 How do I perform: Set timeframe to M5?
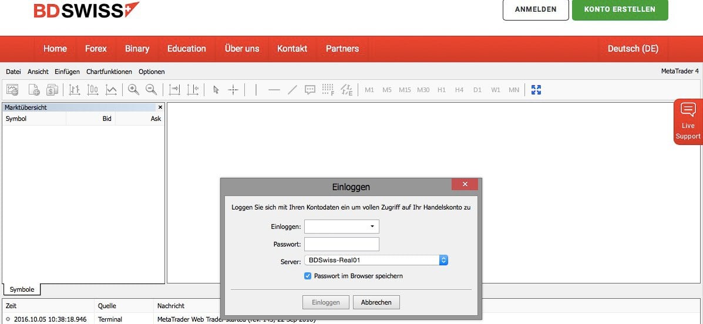tap(387, 90)
